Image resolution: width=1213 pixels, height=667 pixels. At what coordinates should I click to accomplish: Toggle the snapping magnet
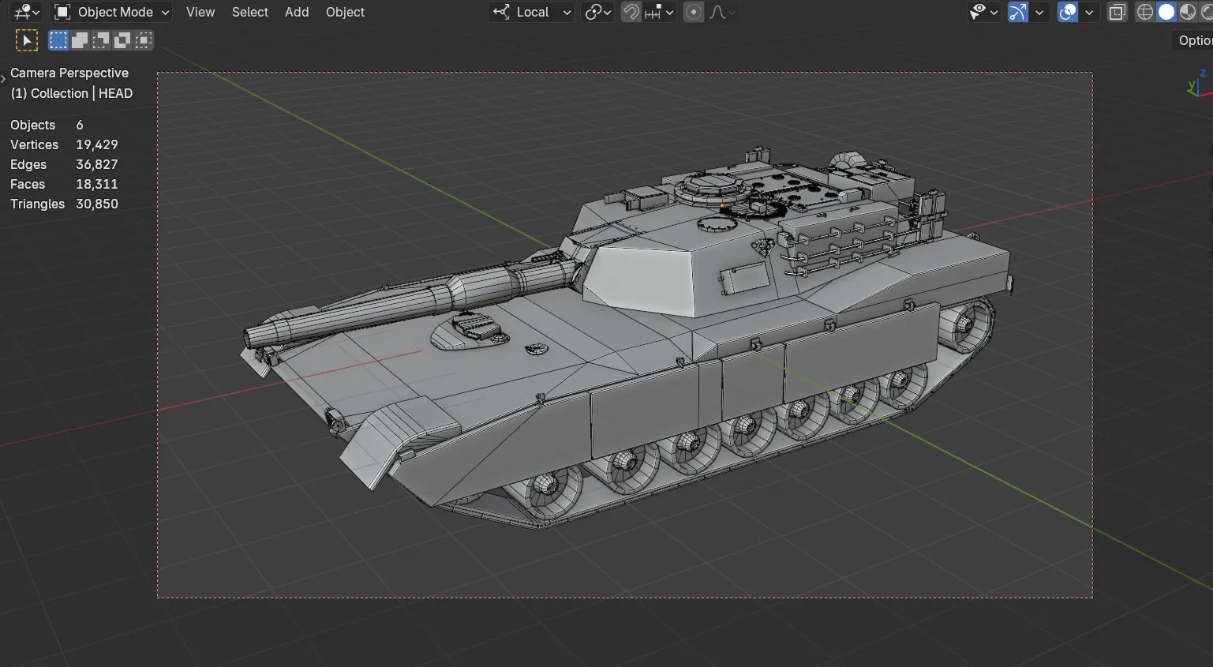(631, 12)
